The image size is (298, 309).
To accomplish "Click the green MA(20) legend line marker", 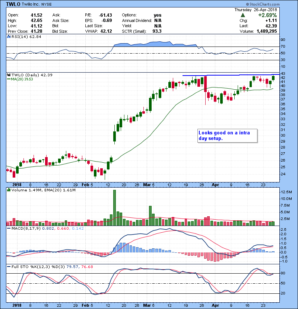I will (x=9, y=79).
